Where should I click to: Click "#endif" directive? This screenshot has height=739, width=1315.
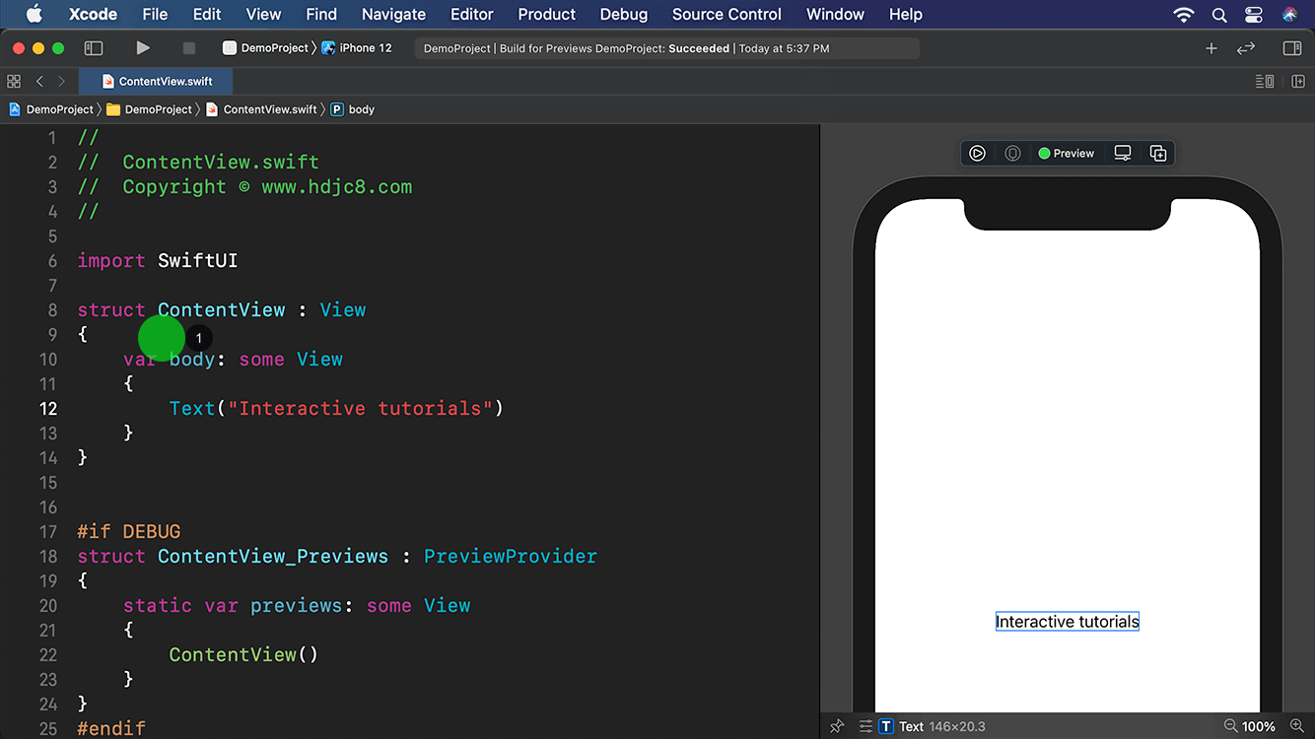111,728
